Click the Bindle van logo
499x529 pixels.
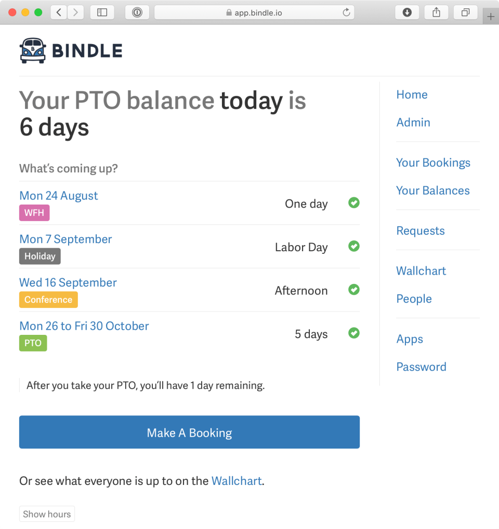click(33, 50)
